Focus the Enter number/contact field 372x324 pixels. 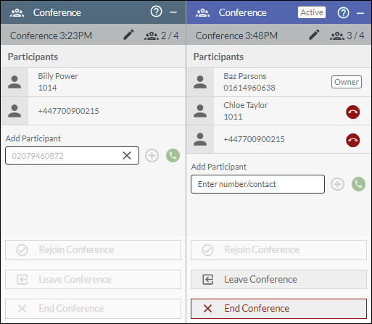point(257,184)
